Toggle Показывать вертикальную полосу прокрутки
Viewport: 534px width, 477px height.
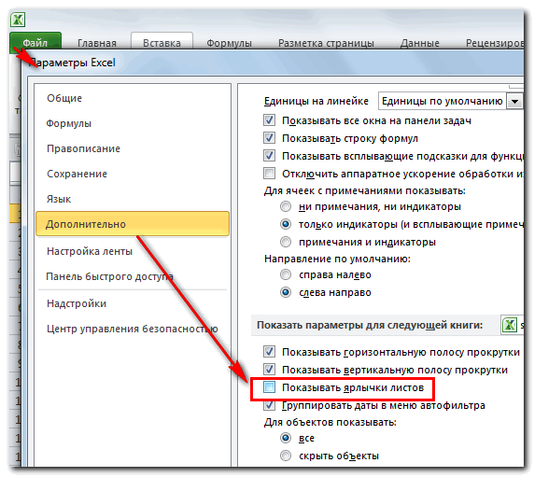point(269,370)
